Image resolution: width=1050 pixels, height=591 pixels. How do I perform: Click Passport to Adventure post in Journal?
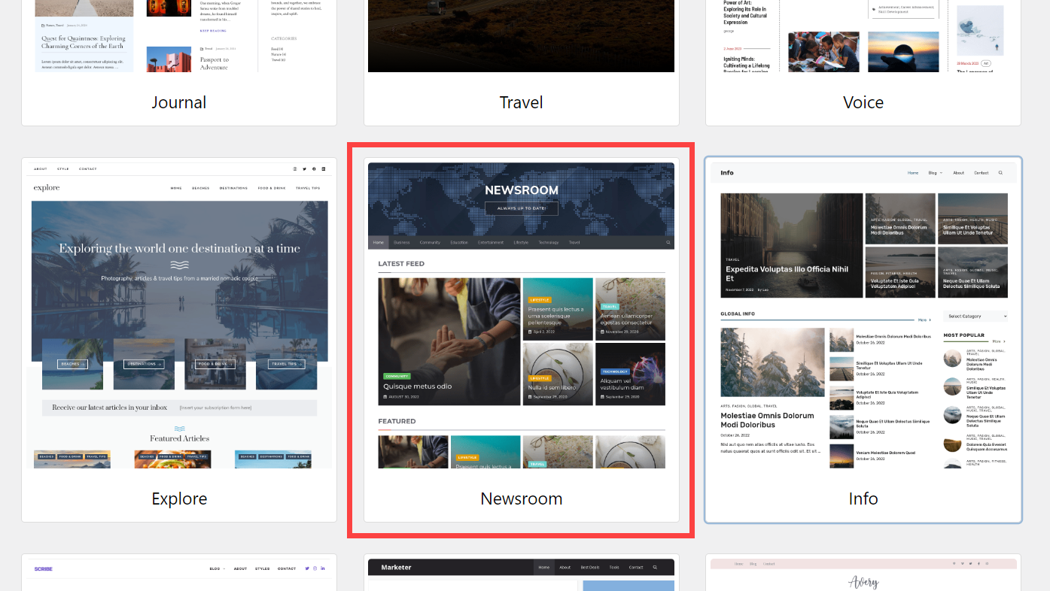point(215,63)
